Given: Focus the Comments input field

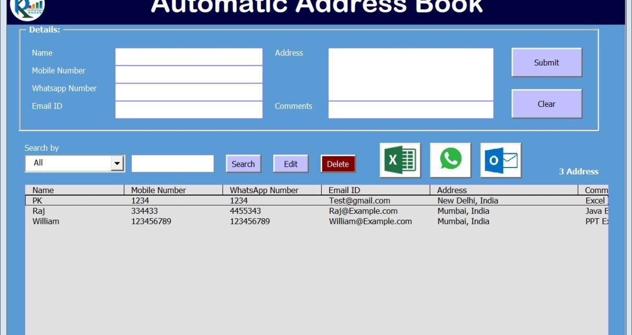Looking at the screenshot, I should click(x=411, y=110).
